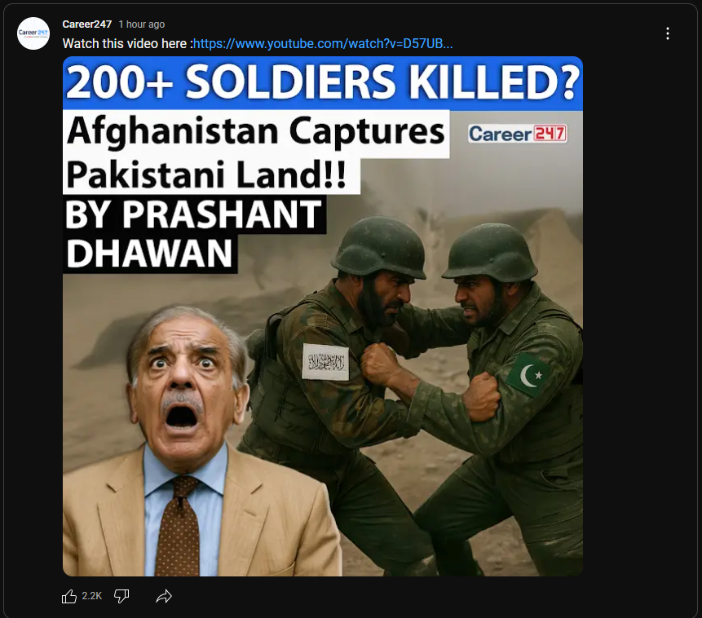Click the Career247 channel name
Screen dimensions: 702x618
click(87, 24)
